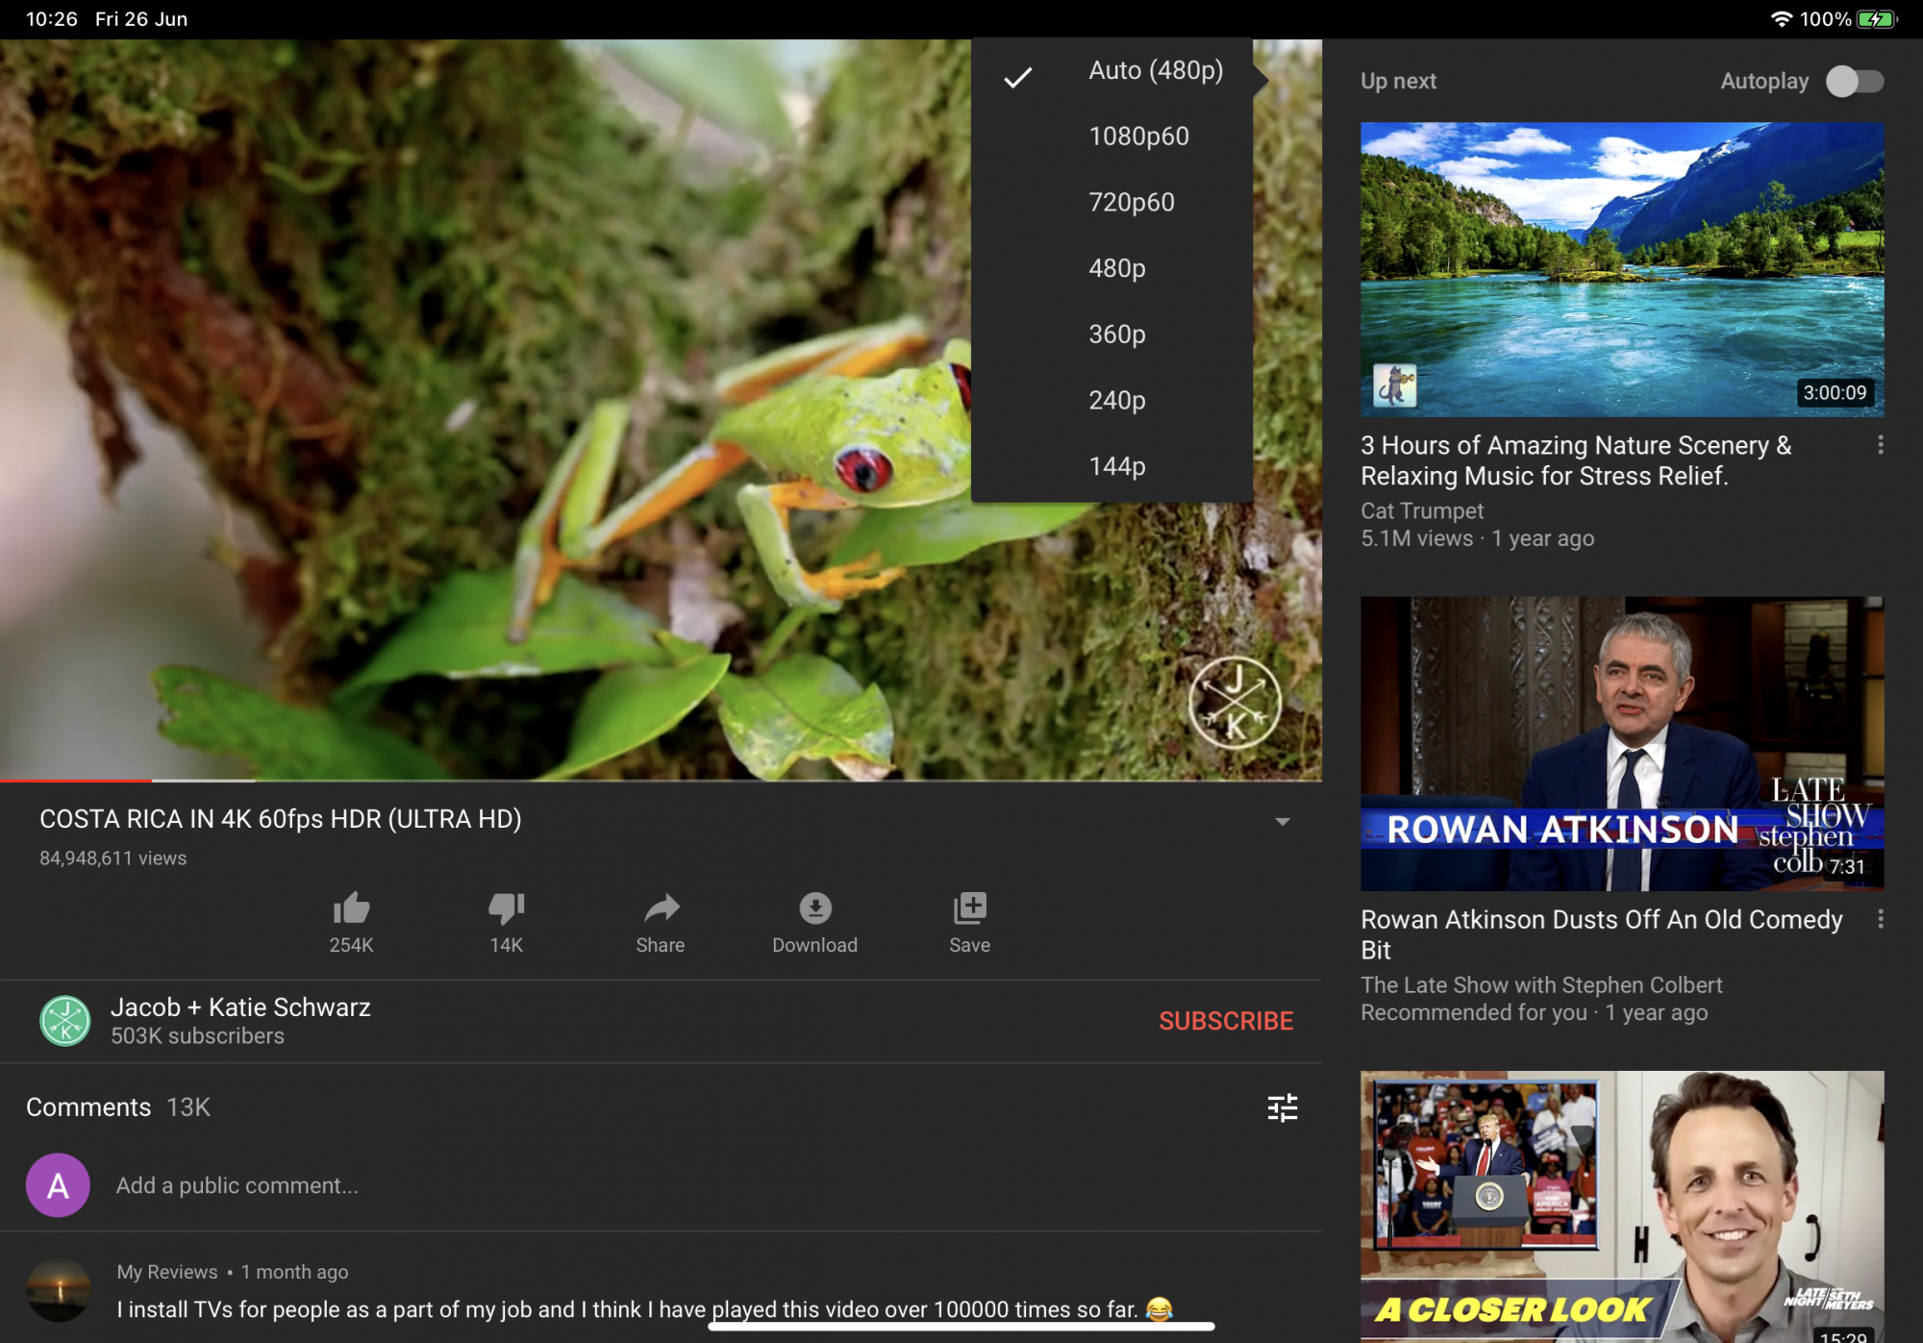Image resolution: width=1923 pixels, height=1343 pixels.
Task: Expand video description arrow
Action: coord(1282,822)
